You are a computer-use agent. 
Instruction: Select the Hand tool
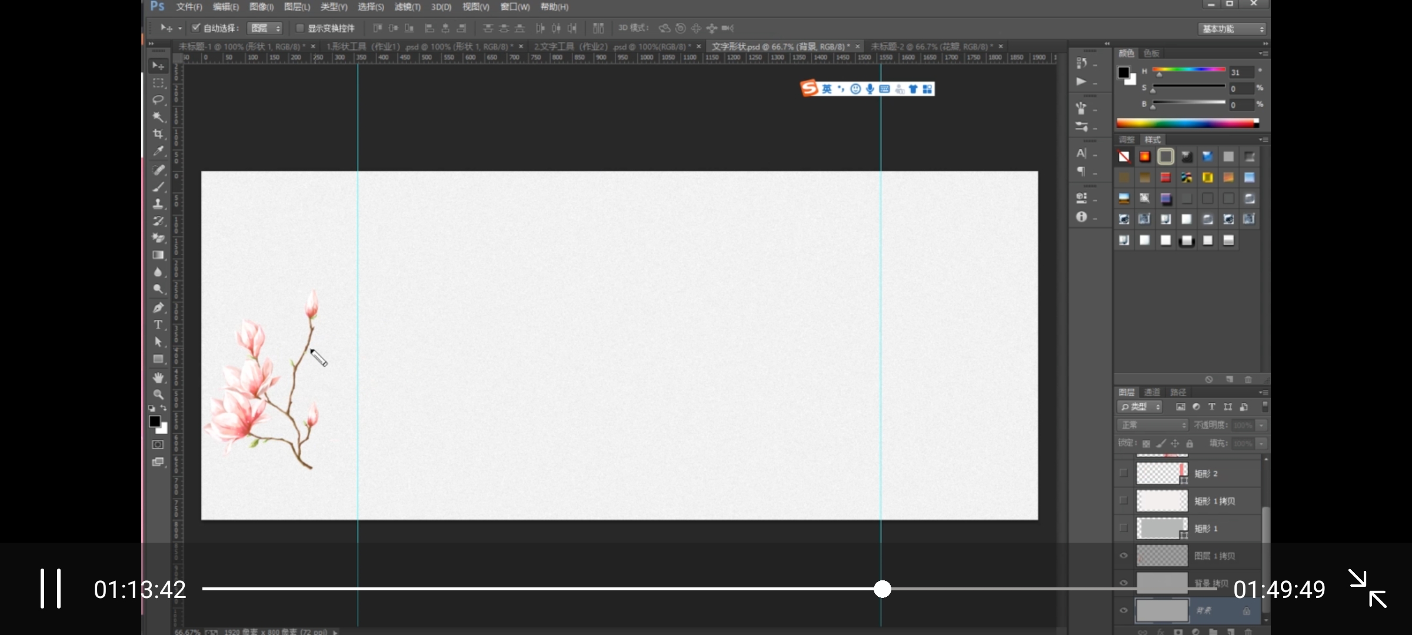(158, 377)
